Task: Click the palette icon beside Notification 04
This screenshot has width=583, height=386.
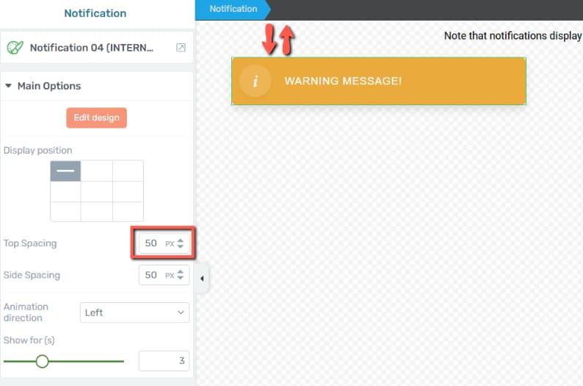Action: [15, 48]
